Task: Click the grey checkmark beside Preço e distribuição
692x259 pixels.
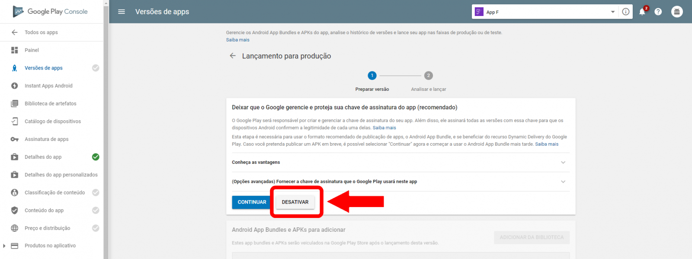Action: coord(96,228)
